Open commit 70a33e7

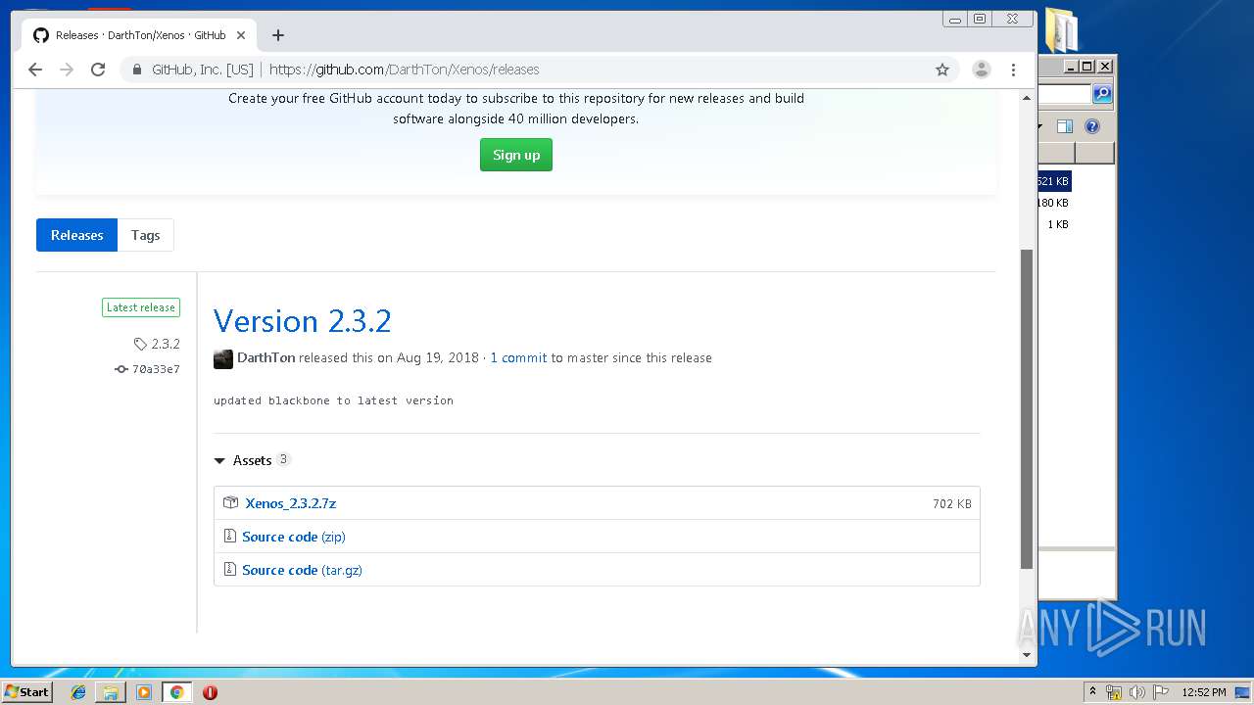[x=147, y=369]
